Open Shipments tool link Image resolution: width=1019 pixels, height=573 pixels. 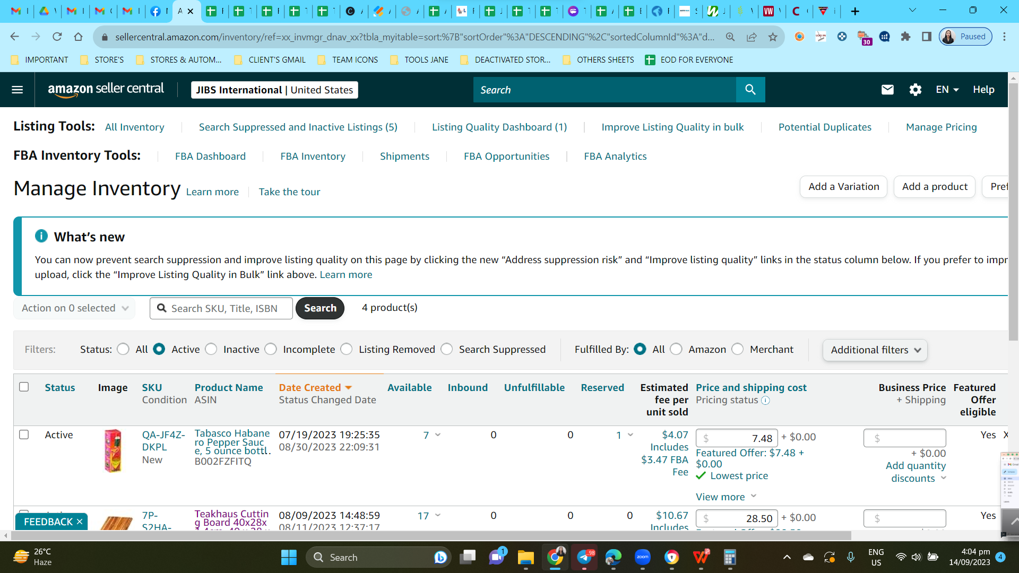(x=404, y=157)
